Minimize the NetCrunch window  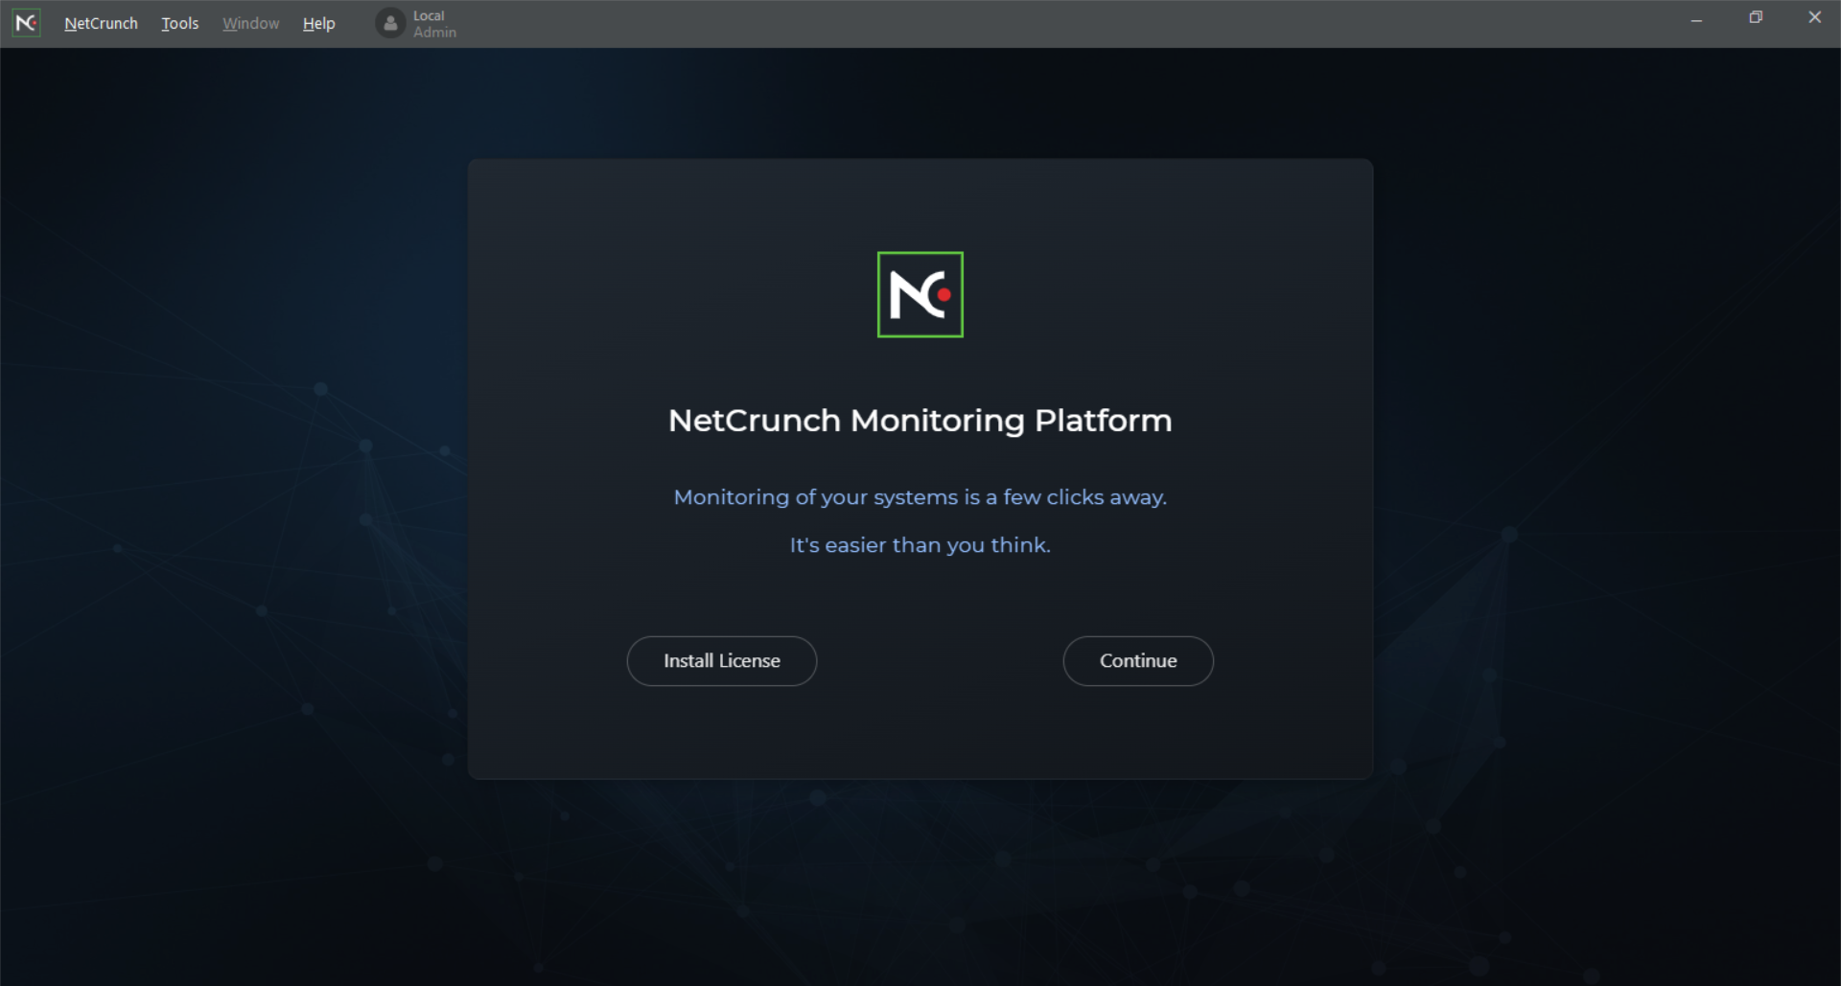[x=1696, y=18]
